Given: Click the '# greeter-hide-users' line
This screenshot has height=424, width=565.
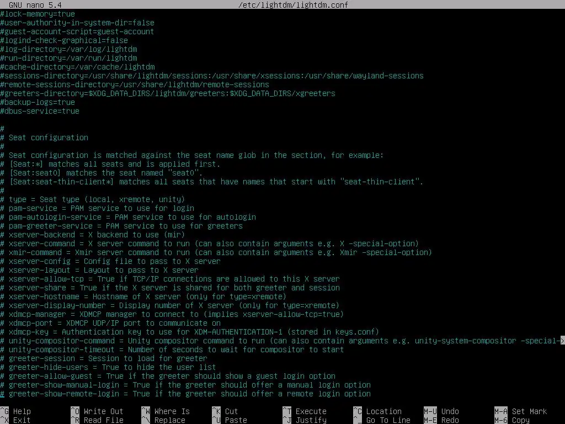Looking at the screenshot, I should coord(108,367).
